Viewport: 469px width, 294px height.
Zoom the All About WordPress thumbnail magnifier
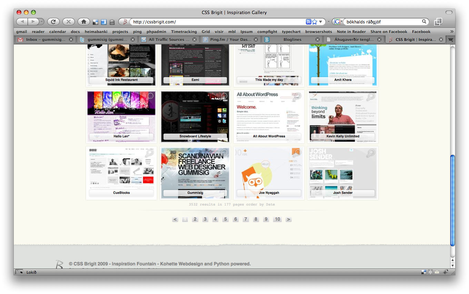(x=297, y=97)
